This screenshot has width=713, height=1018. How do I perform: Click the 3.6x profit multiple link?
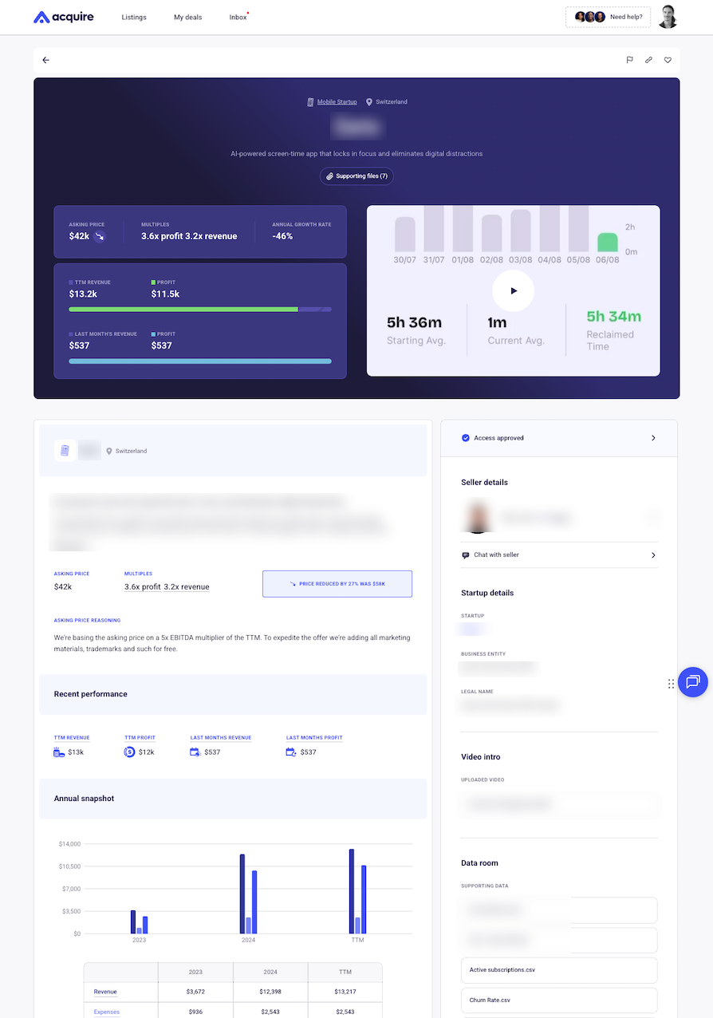[x=142, y=587]
